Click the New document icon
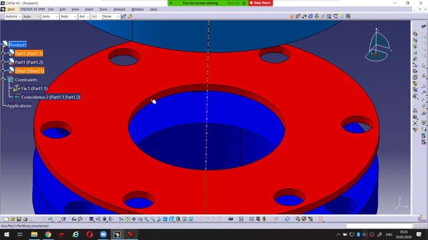Screen dimensions: 428x240 [6, 219]
